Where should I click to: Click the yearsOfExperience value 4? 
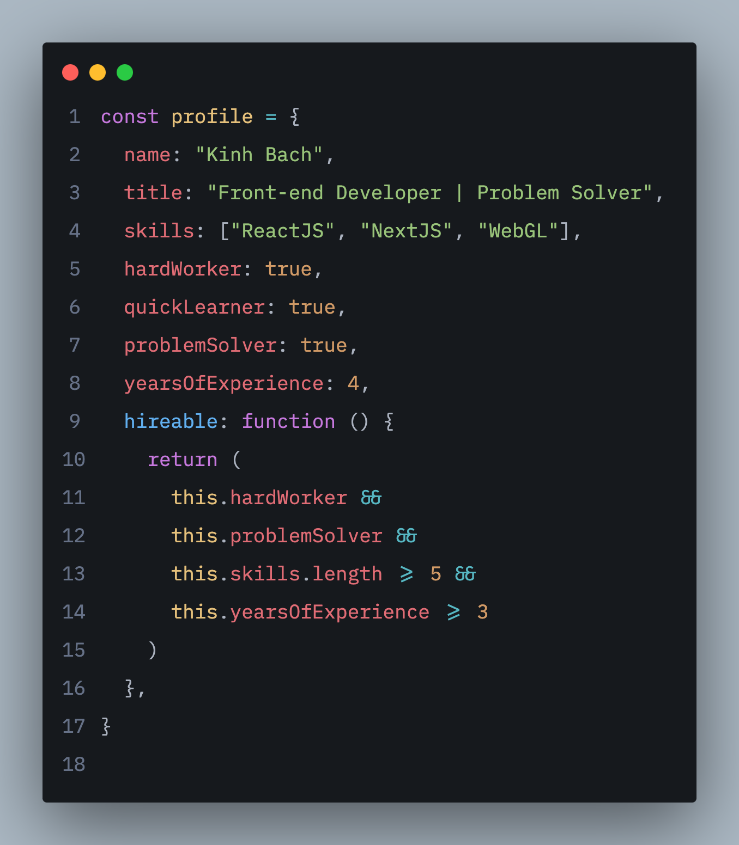coord(353,383)
